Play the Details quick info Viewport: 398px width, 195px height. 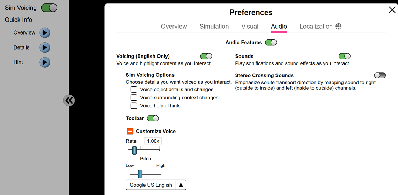[x=45, y=47]
